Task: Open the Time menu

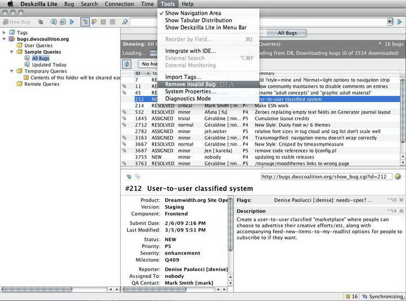Action: pos(147,4)
